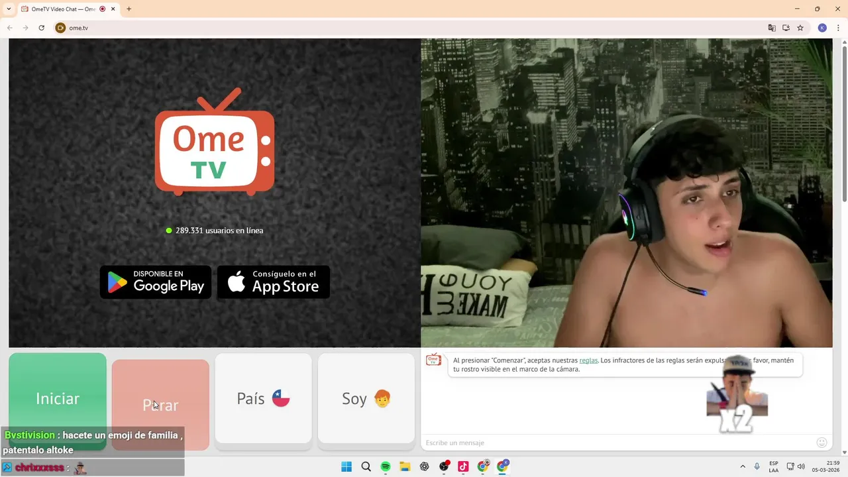Open the Chrome profile avatar K

tap(822, 28)
